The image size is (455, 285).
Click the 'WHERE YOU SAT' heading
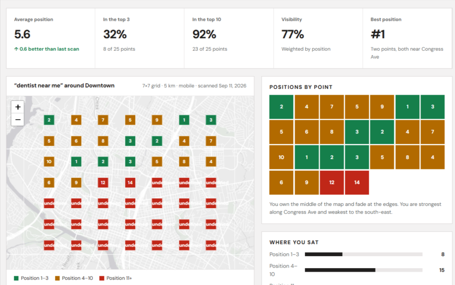(x=294, y=242)
